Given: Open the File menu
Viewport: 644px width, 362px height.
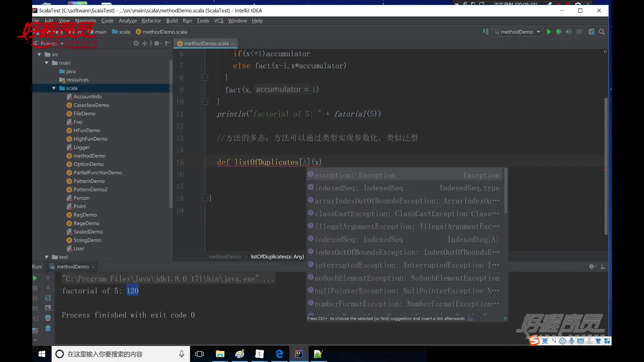Looking at the screenshot, I should click(35, 21).
